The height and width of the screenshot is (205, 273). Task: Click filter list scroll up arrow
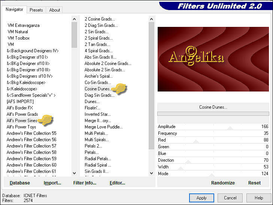[x=151, y=19]
